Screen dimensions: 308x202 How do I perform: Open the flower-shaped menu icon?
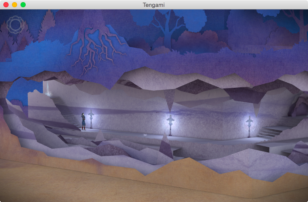[x=15, y=25]
